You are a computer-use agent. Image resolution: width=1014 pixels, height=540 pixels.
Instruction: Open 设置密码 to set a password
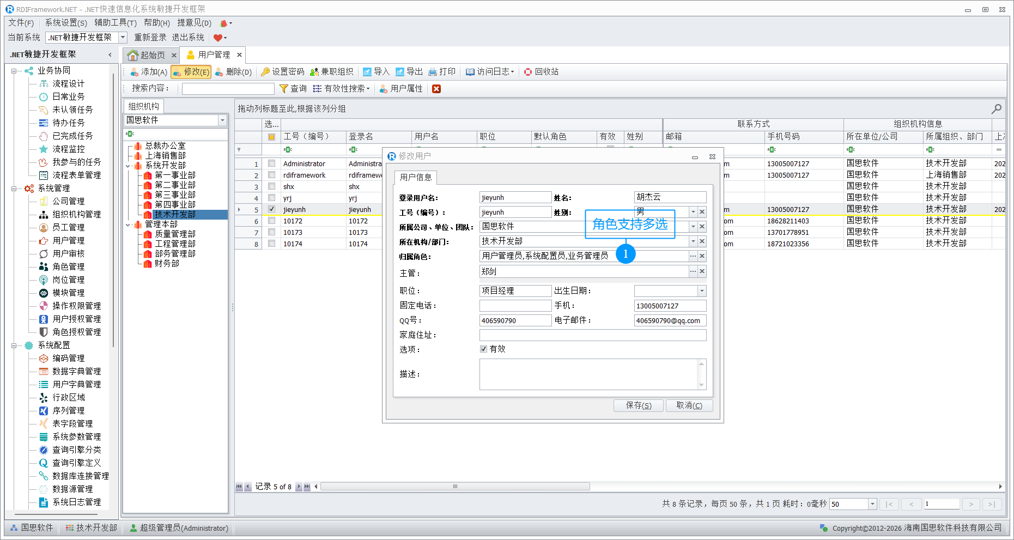(282, 71)
